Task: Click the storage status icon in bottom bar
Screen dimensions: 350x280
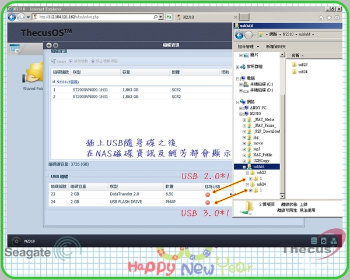Action: [314, 240]
